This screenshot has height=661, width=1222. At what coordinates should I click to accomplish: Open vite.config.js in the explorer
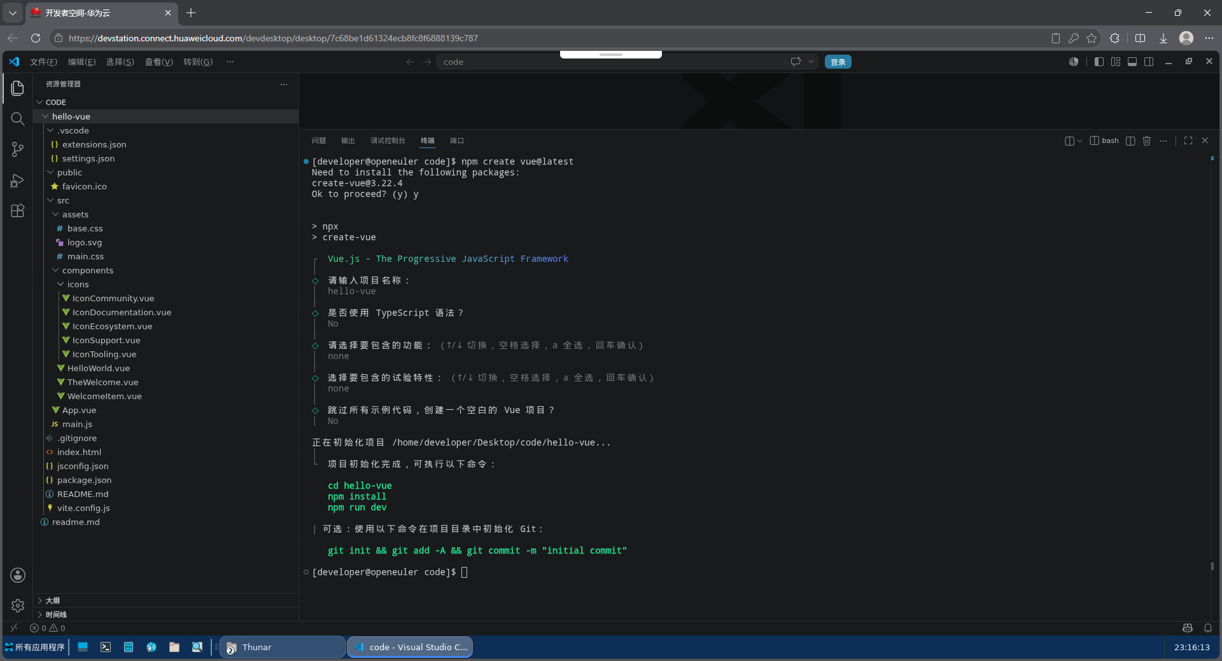click(x=165, y=508)
